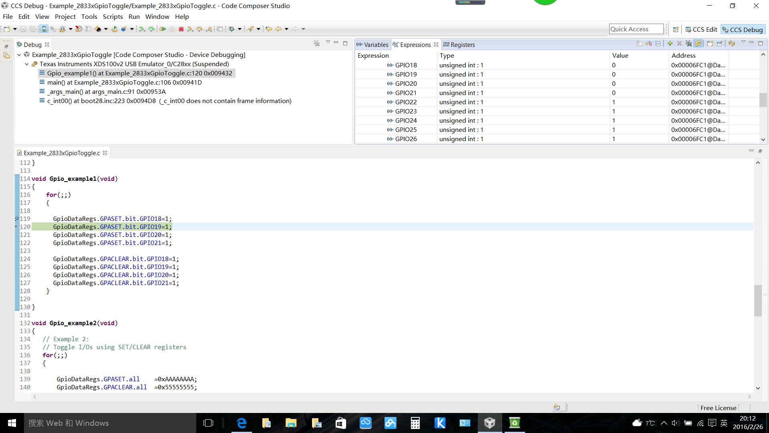Screen dimensions: 769x433
Task: Select main() stack frame at line 106
Action: (124, 82)
